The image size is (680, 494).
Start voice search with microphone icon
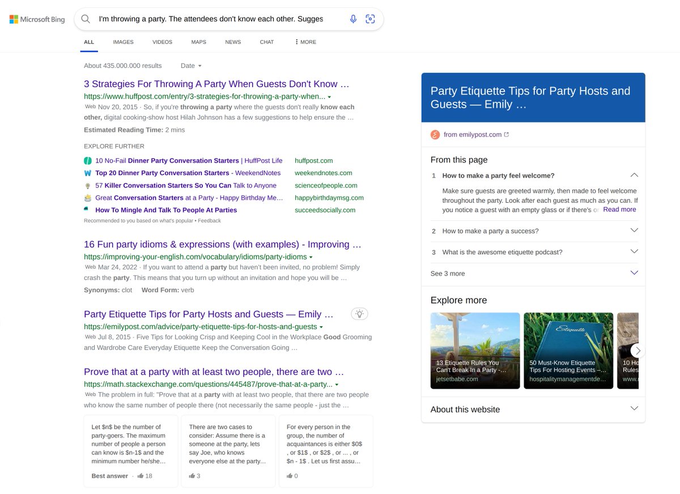click(353, 19)
